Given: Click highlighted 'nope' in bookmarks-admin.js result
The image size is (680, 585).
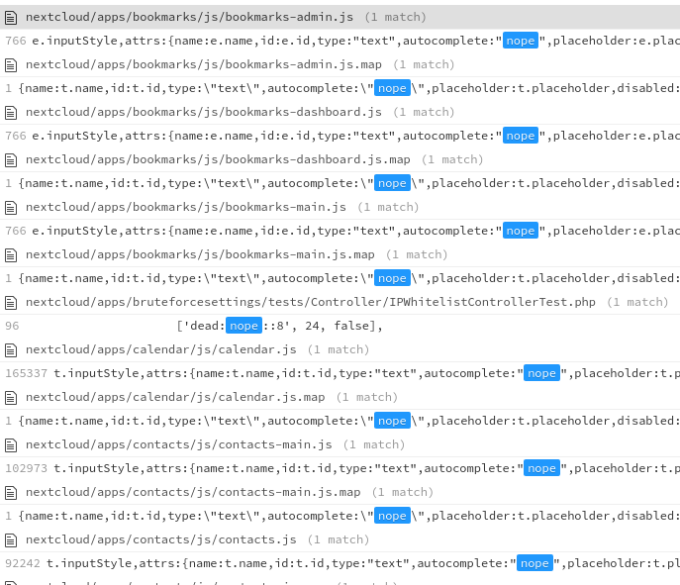Looking at the screenshot, I should 521,41.
